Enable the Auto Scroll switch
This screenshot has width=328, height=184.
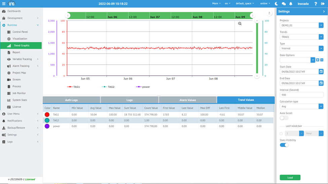pyautogui.click(x=284, y=118)
